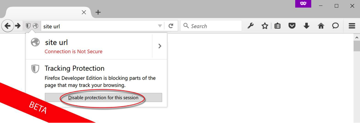Click the globe site identity icon in address bar
Screen dimensions: 360x123
(35, 26)
